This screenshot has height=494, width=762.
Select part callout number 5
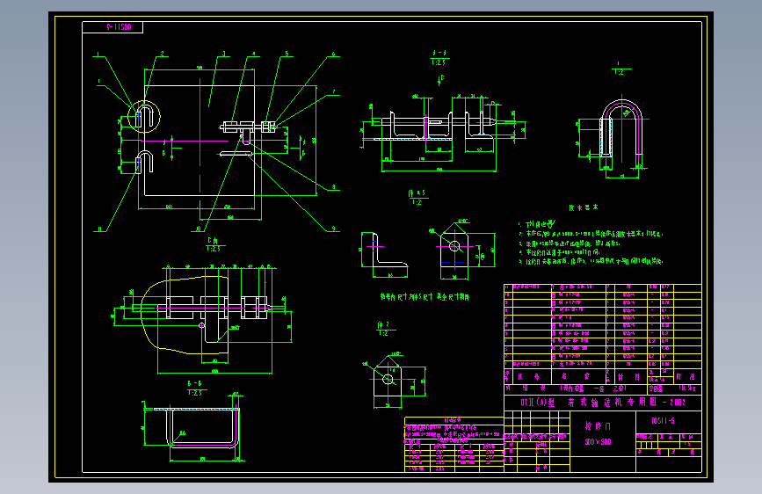point(287,54)
